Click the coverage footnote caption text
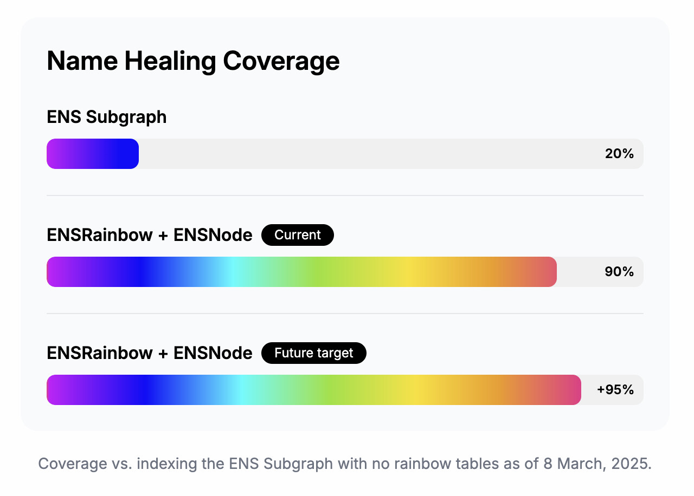Image resolution: width=694 pixels, height=496 pixels. (345, 464)
